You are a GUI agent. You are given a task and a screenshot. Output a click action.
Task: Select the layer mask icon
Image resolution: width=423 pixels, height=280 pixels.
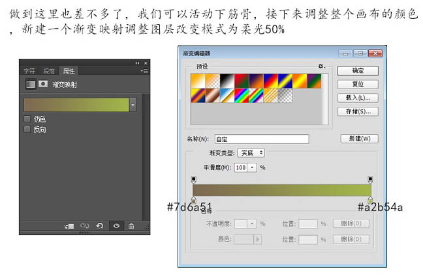(43, 84)
